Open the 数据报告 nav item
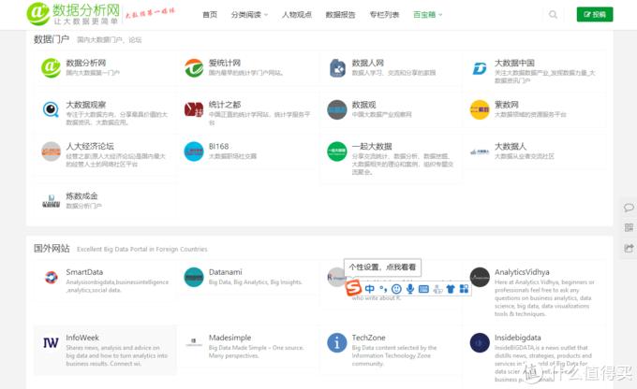This screenshot has width=637, height=389. tap(340, 15)
